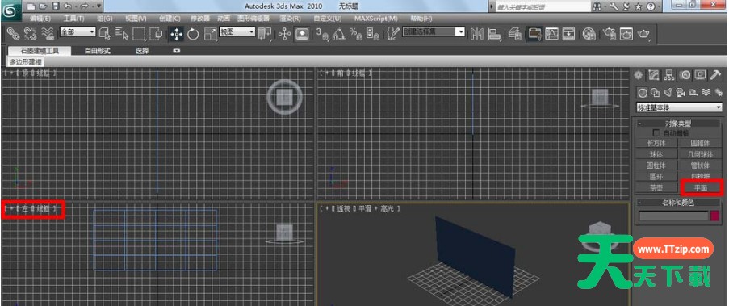
Task: Toggle the Angle Snap icon
Action: [338, 33]
